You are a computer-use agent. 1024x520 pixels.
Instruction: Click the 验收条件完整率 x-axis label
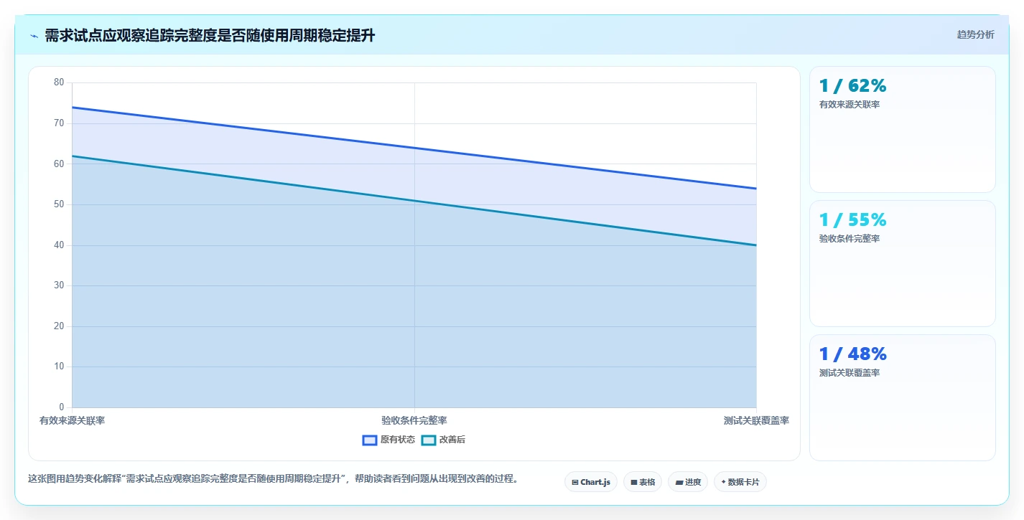pyautogui.click(x=414, y=420)
